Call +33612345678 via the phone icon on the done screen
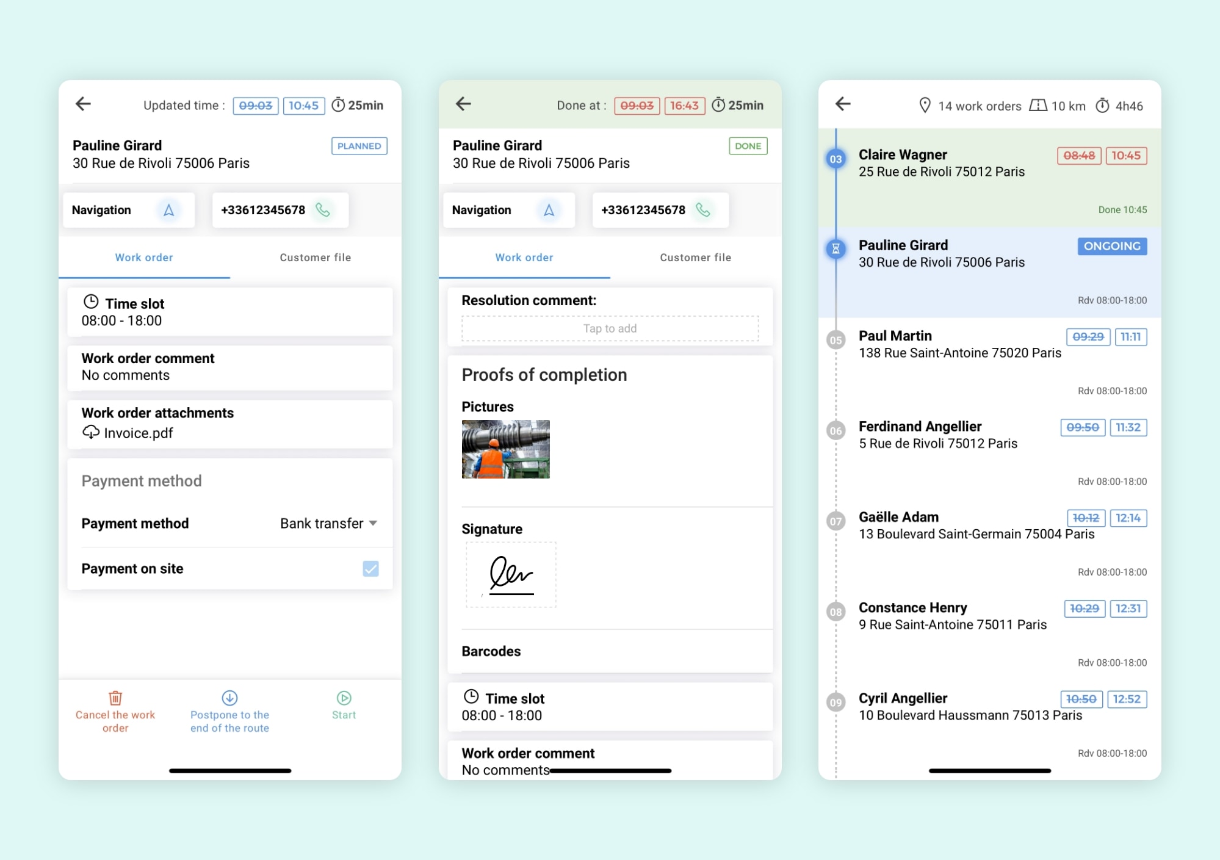This screenshot has width=1220, height=860. 703,210
